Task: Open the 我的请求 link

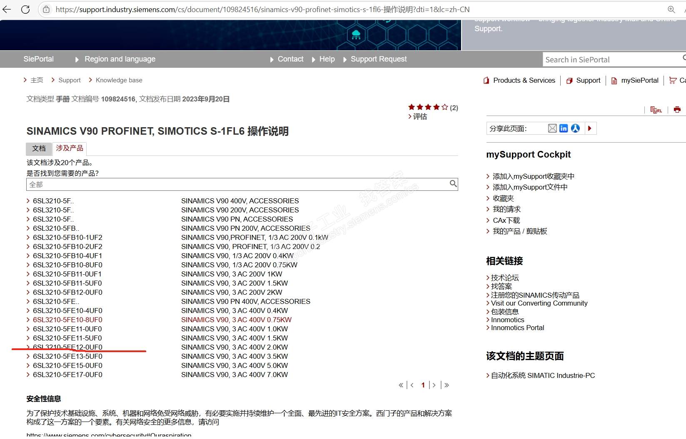Action: 506,210
